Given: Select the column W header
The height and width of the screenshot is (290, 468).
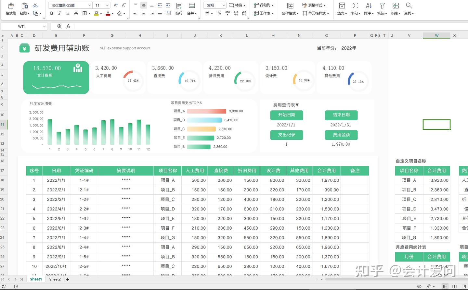Looking at the screenshot, I should point(436,35).
